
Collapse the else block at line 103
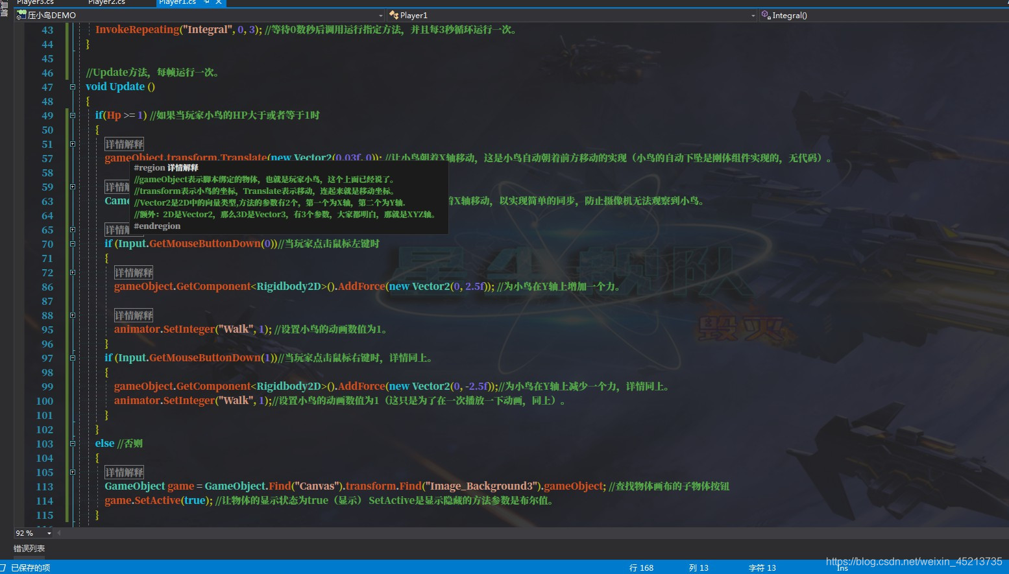(73, 444)
